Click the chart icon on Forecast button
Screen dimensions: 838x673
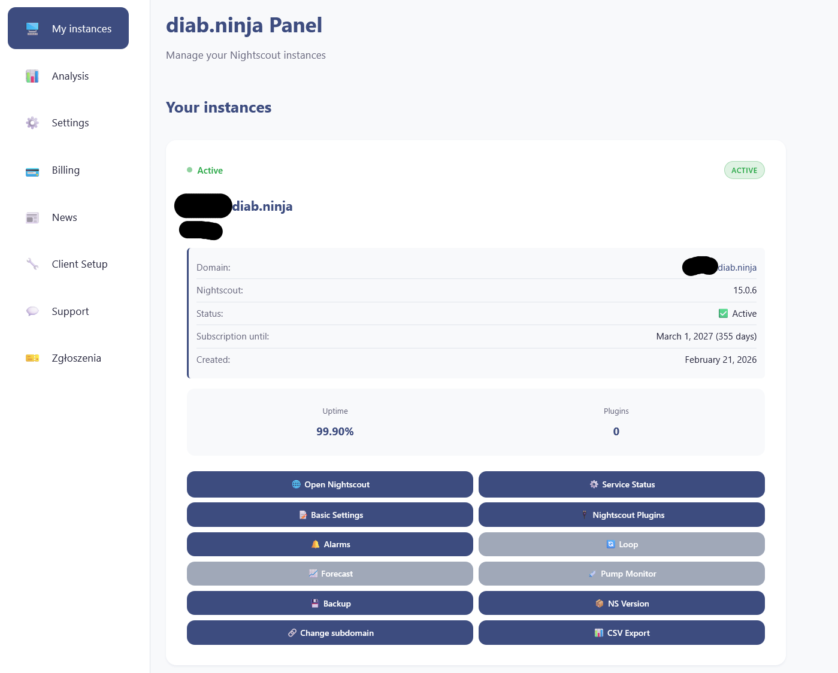point(313,574)
